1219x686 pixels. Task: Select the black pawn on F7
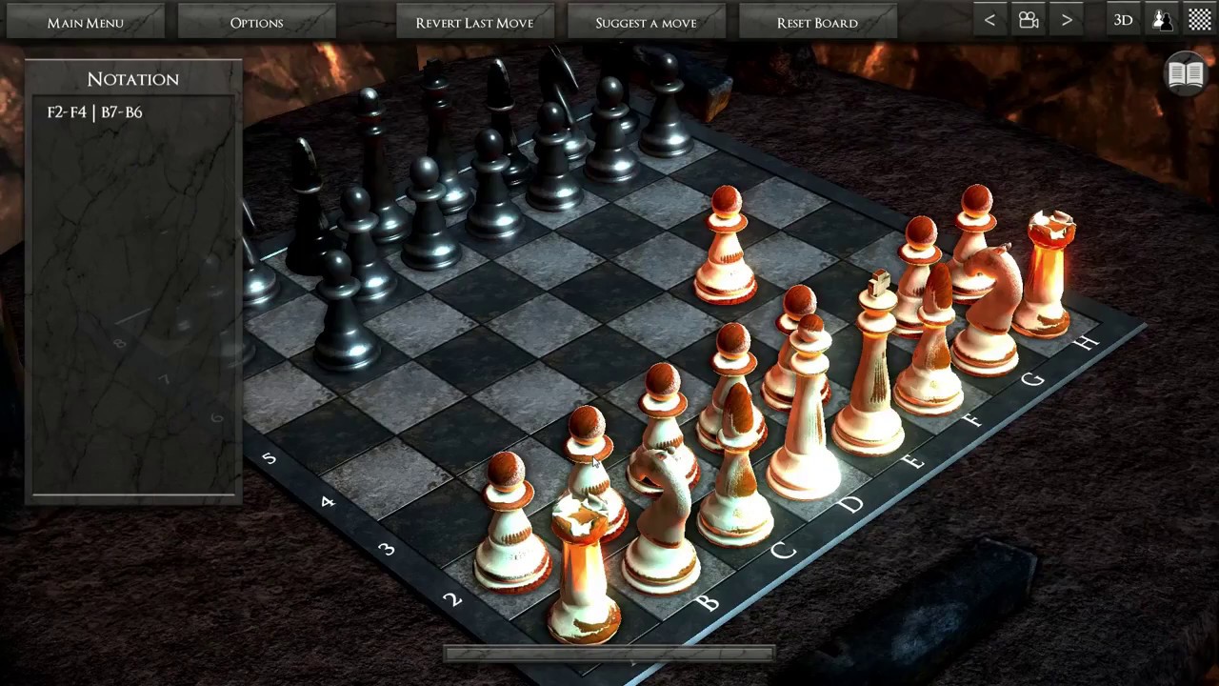pos(553,157)
